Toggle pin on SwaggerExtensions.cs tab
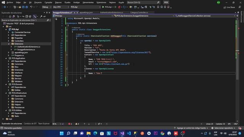244x137 pixels. coord(75,13)
